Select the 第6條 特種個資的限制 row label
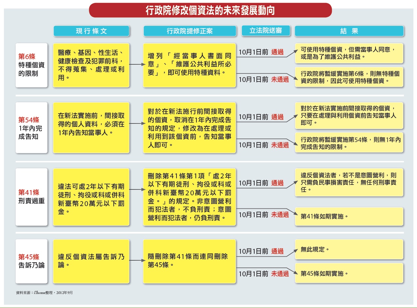 (x=31, y=65)
